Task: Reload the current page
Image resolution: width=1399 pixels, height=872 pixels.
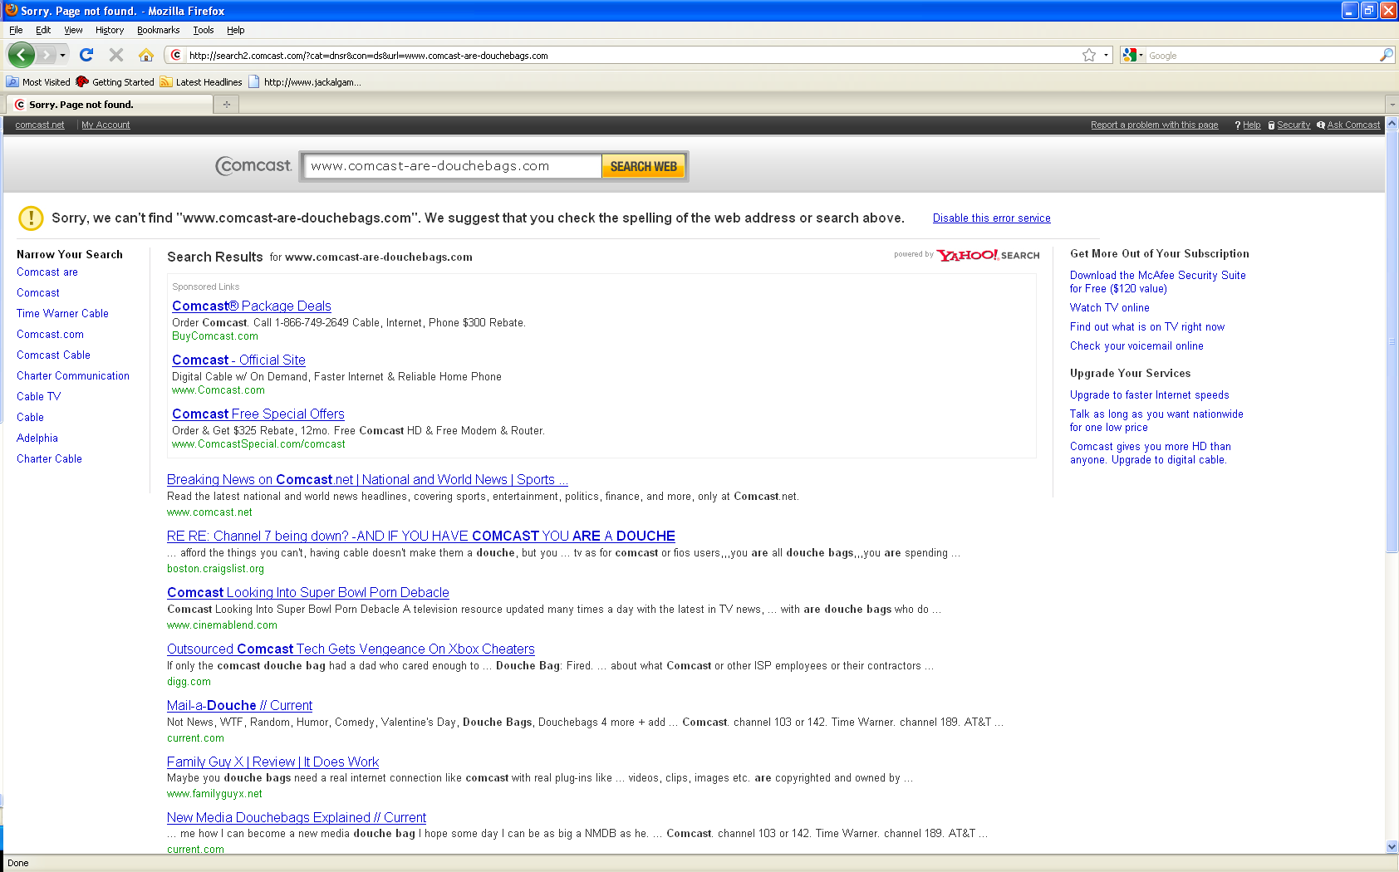Action: (86, 55)
